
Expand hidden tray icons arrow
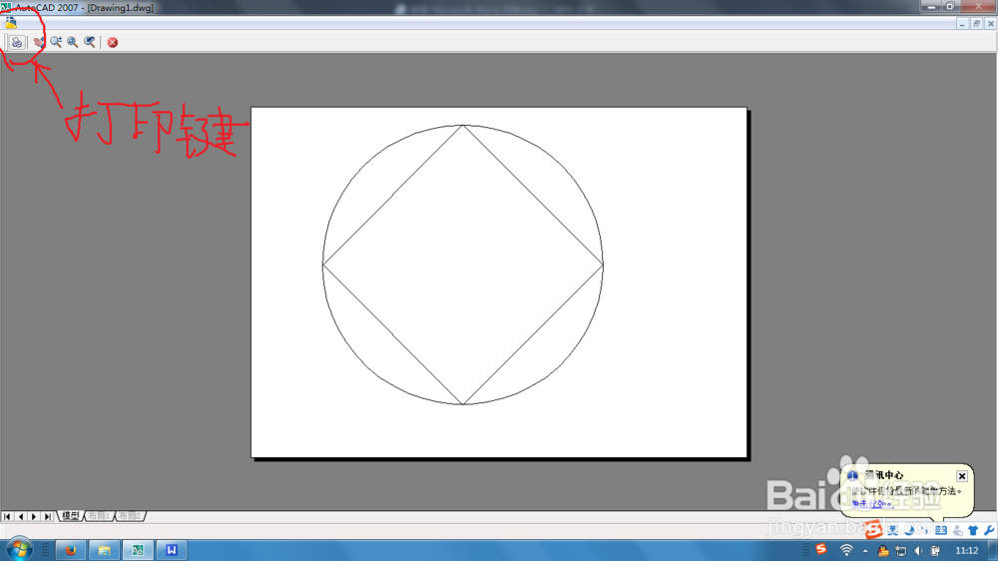865,551
